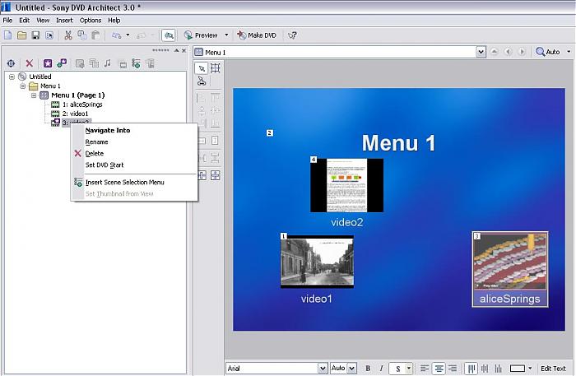Click the red X delete icon in project panel

tap(30, 63)
